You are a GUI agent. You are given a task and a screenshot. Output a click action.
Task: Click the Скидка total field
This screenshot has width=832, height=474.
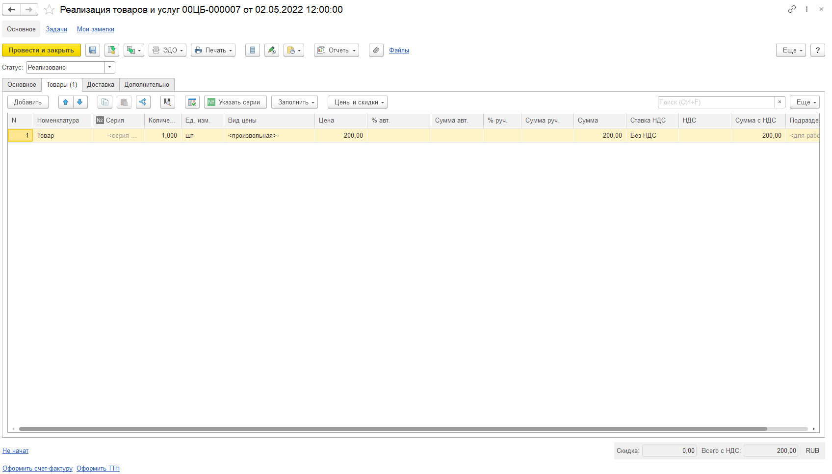[669, 451]
